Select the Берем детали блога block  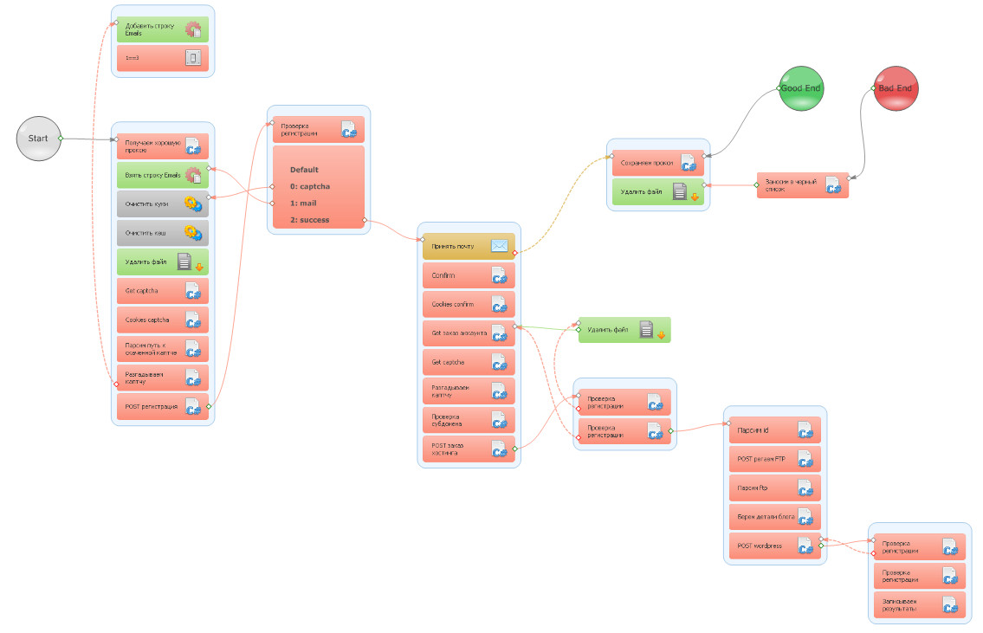click(x=775, y=517)
